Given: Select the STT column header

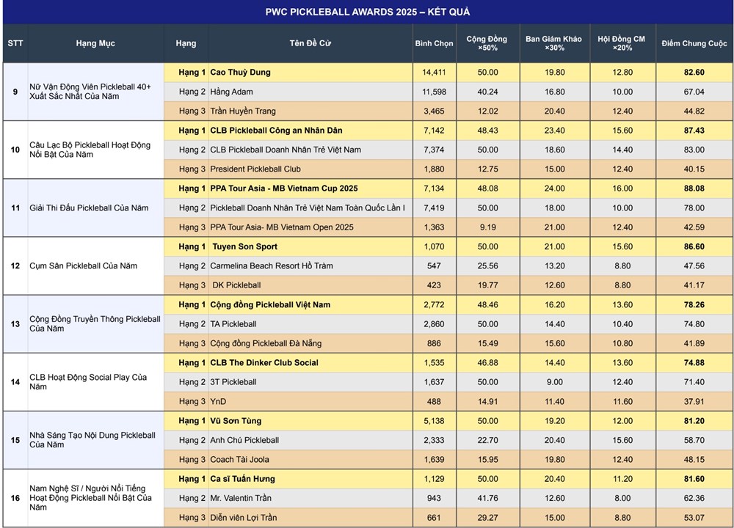Looking at the screenshot, I should coord(15,43).
